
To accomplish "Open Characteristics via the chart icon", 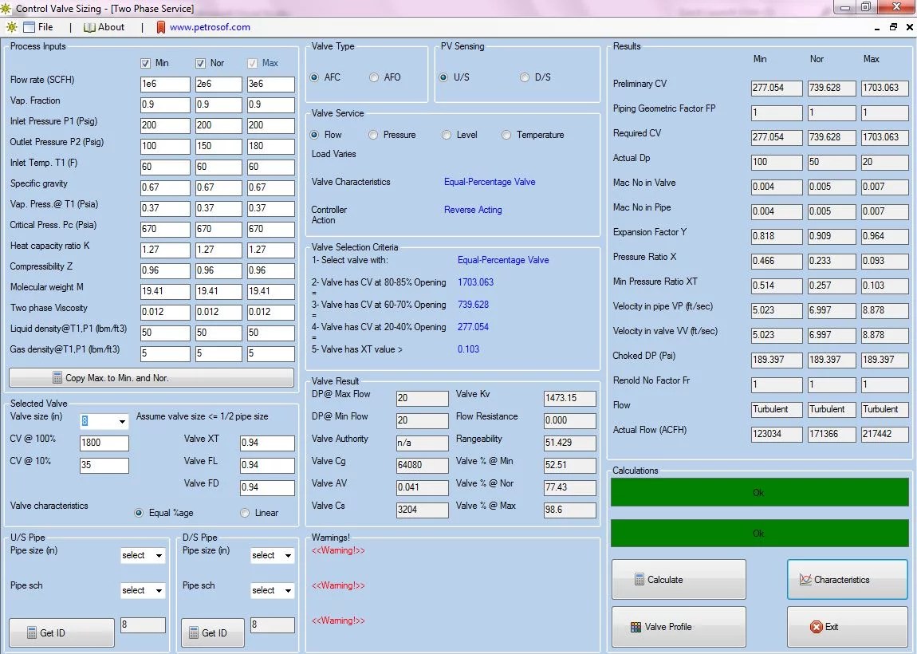I will coord(805,579).
